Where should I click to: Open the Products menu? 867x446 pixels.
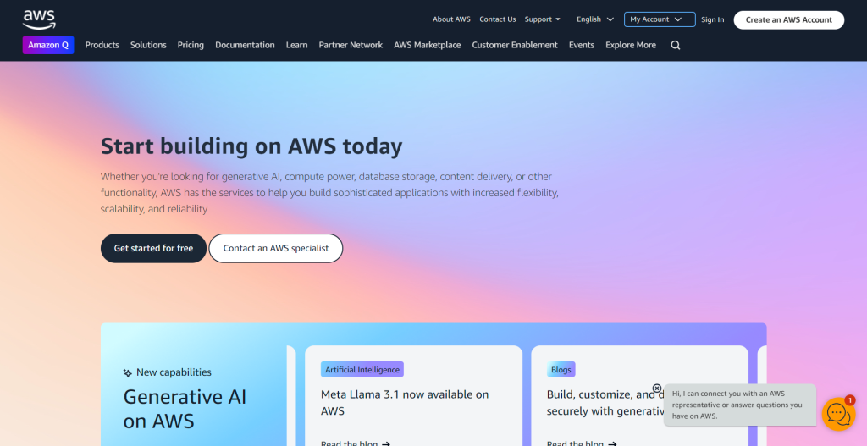coord(102,45)
